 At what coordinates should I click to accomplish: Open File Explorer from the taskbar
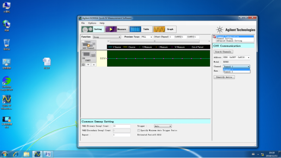coord(26,154)
